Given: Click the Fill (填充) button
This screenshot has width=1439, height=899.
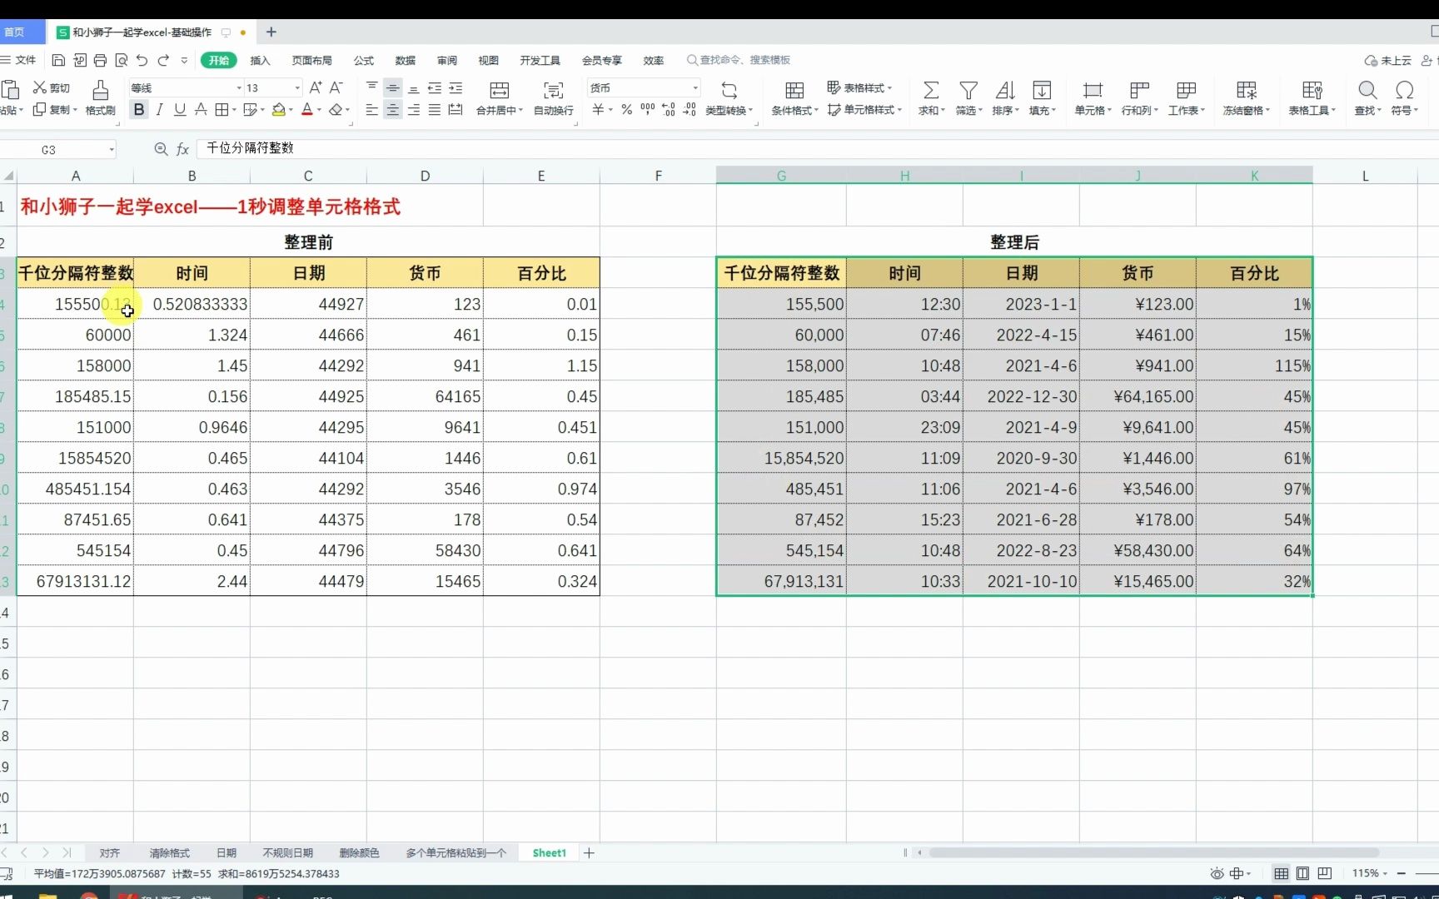Looking at the screenshot, I should coord(1042,97).
